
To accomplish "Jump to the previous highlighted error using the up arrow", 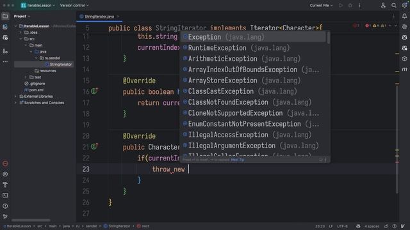I will coord(390,26).
